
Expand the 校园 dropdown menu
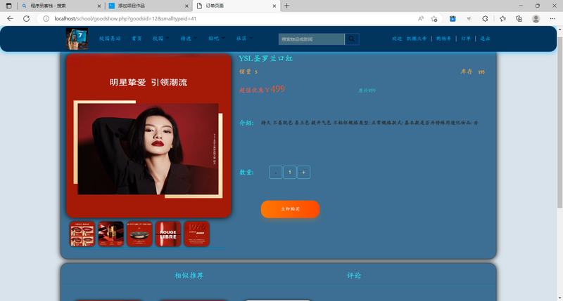[x=161, y=39]
